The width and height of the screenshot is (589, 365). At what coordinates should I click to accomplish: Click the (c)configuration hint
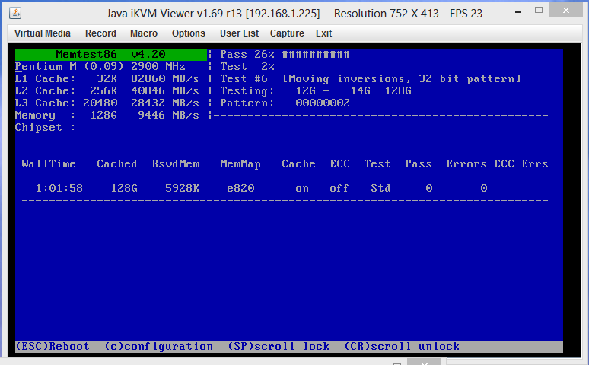click(x=158, y=346)
